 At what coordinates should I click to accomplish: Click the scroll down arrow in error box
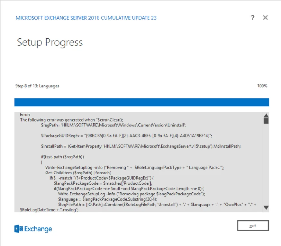pos(266,208)
